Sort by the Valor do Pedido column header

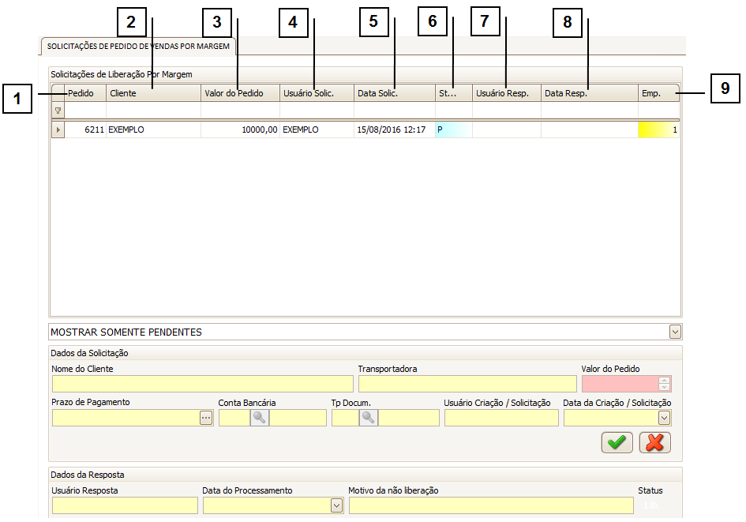[x=239, y=93]
